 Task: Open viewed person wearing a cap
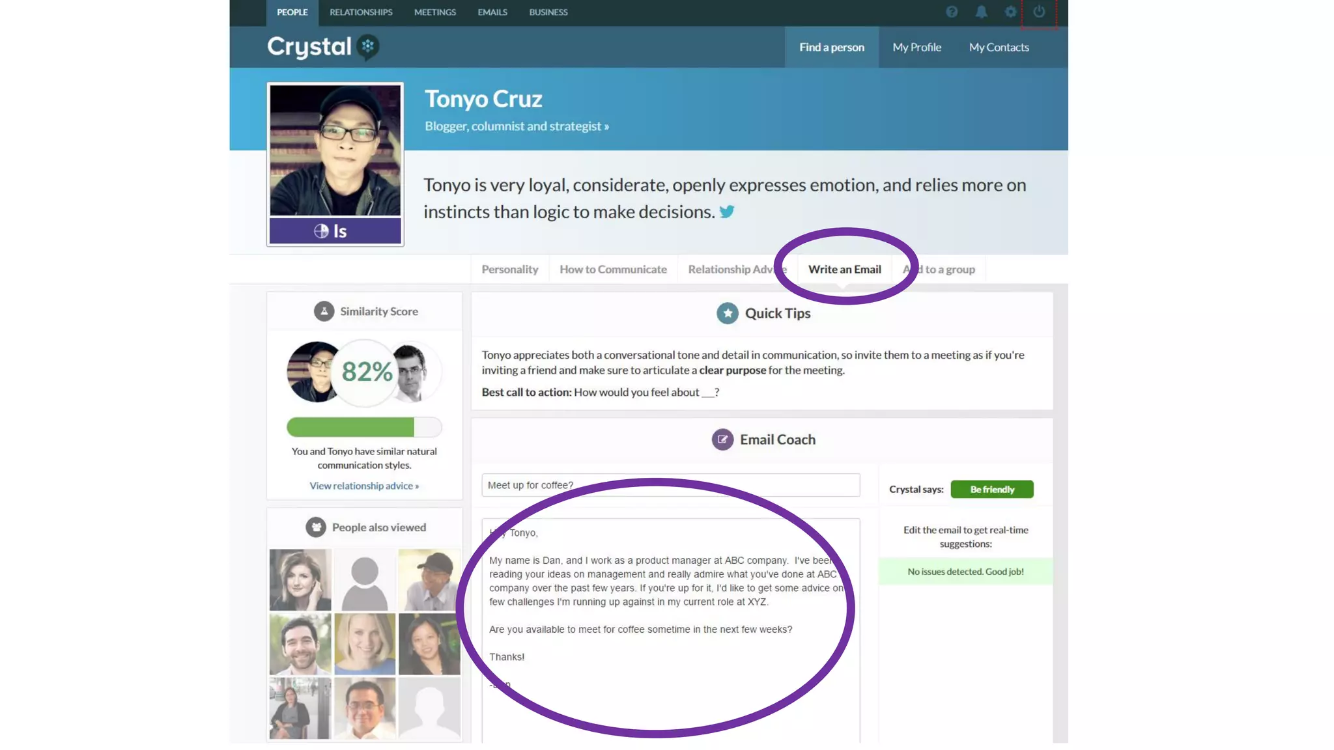[x=429, y=579]
